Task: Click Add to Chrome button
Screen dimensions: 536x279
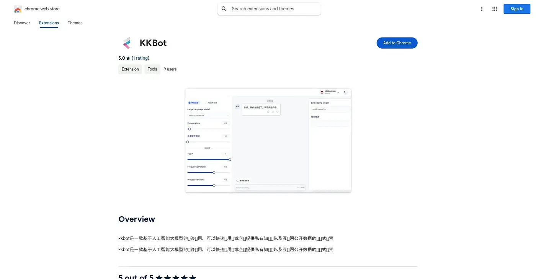Action: tap(397, 43)
